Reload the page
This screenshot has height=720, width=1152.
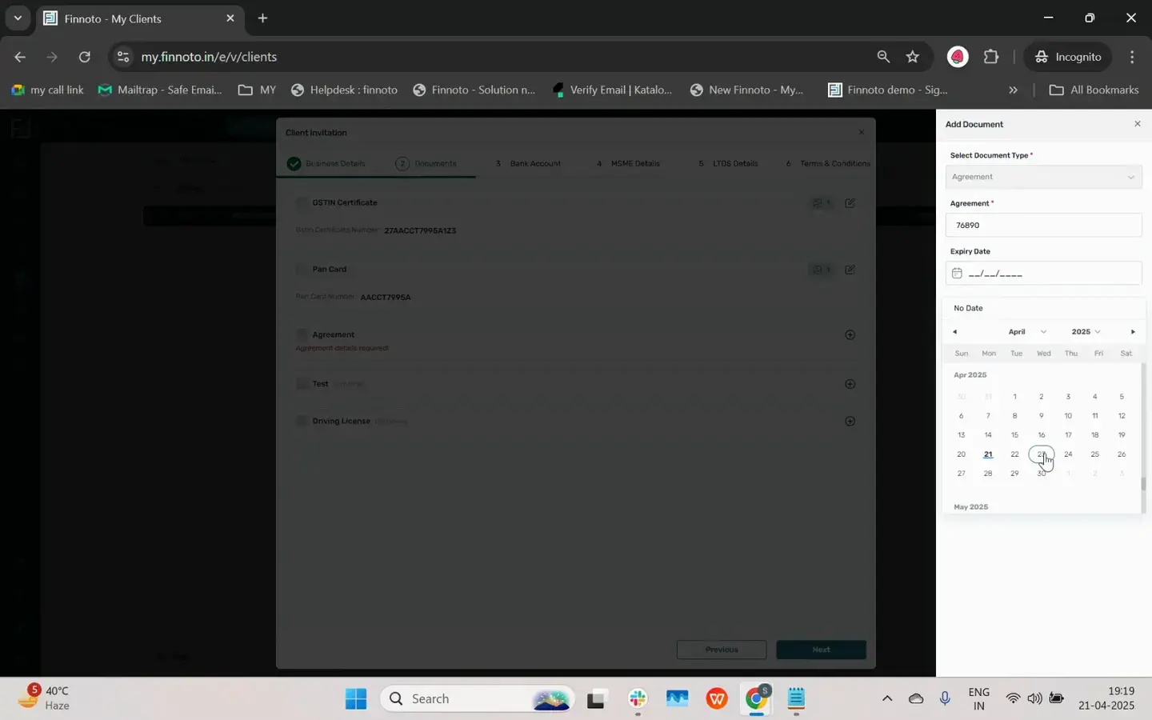click(x=85, y=57)
